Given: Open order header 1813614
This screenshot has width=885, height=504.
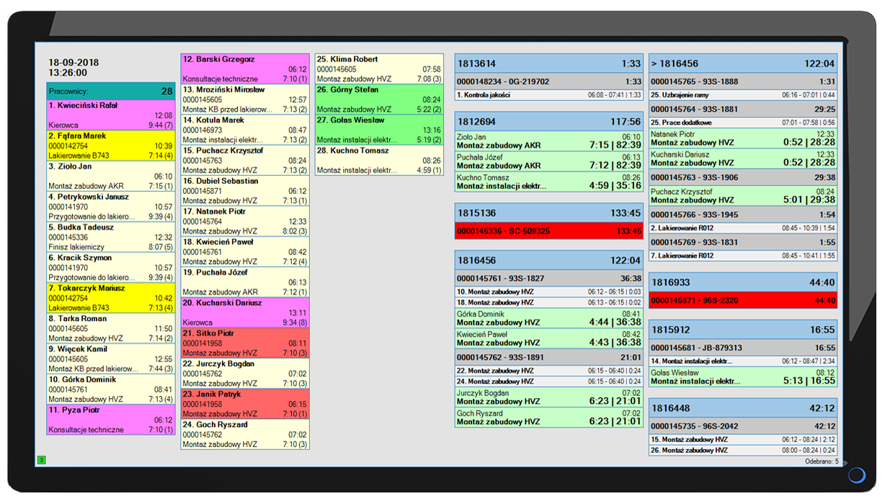Looking at the screenshot, I should (549, 63).
